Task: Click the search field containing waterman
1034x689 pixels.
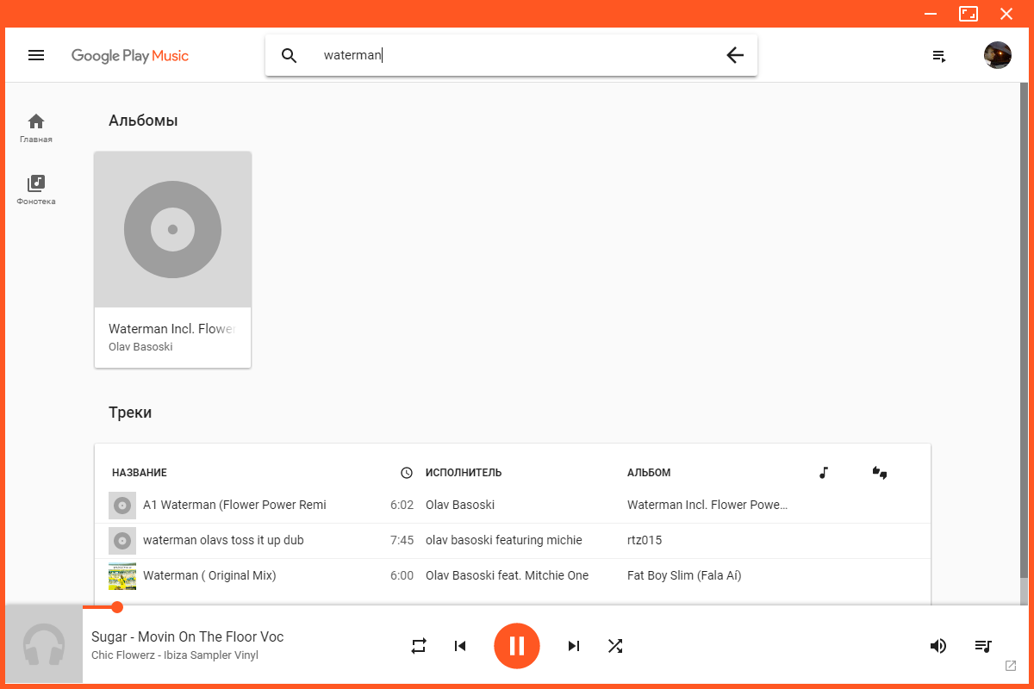Action: (x=513, y=55)
